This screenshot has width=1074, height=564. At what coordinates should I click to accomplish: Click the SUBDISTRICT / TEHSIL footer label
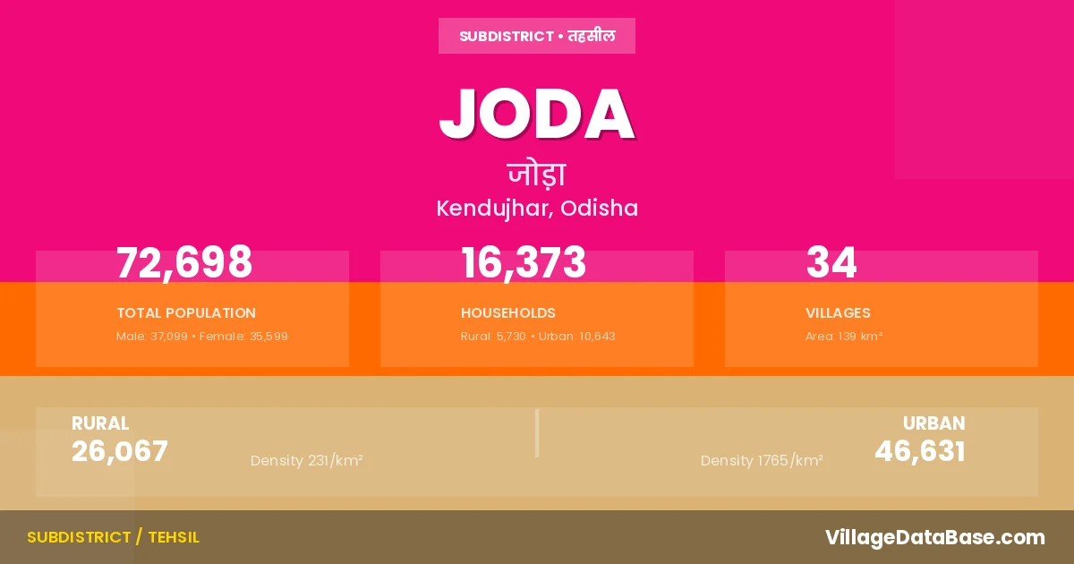113,537
